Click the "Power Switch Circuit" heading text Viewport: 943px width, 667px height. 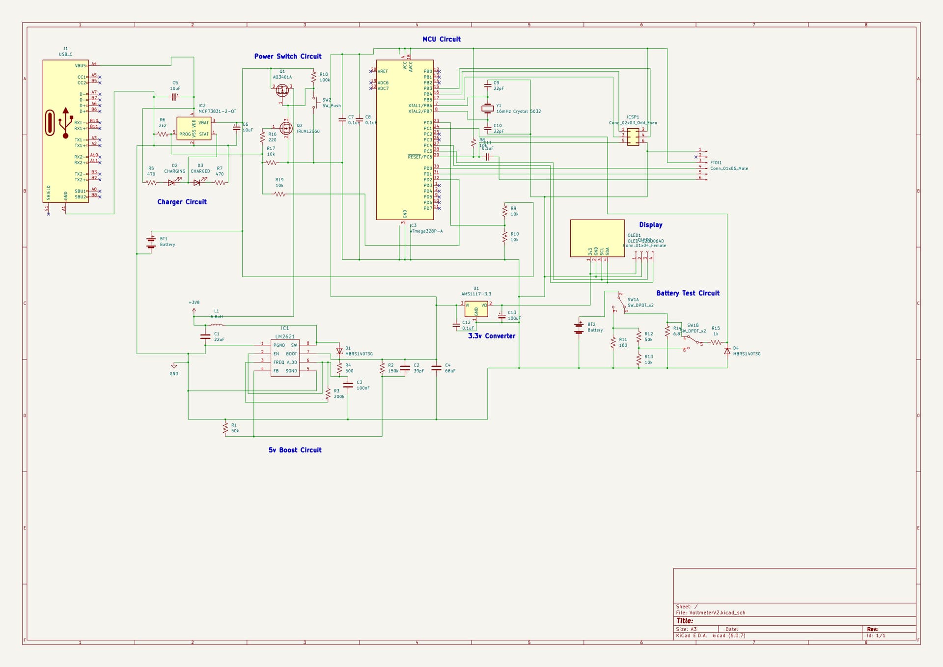pos(288,56)
